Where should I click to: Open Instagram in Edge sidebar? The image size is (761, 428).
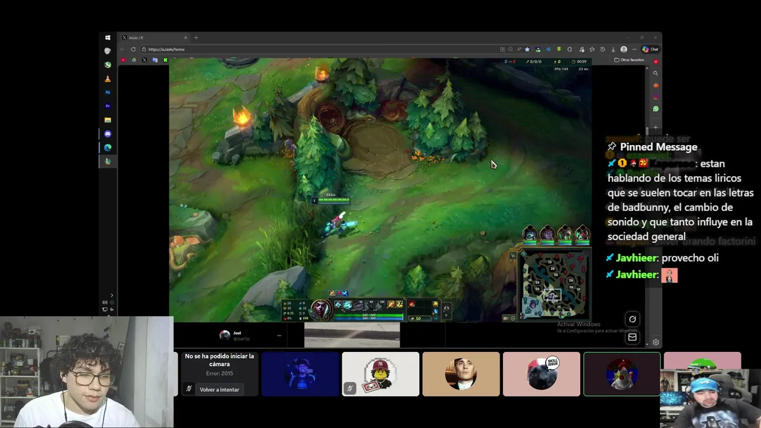(x=656, y=97)
